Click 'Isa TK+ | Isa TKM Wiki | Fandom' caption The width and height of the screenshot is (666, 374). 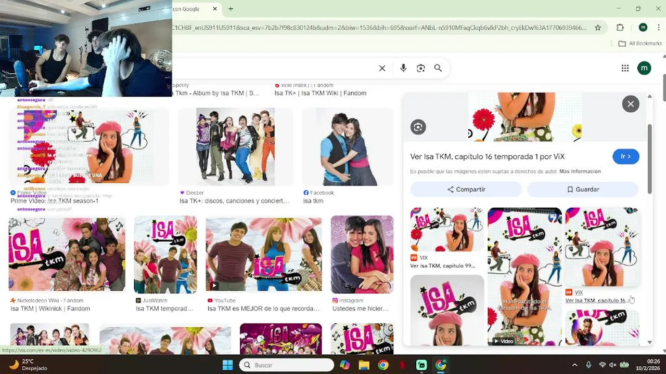[x=321, y=94]
